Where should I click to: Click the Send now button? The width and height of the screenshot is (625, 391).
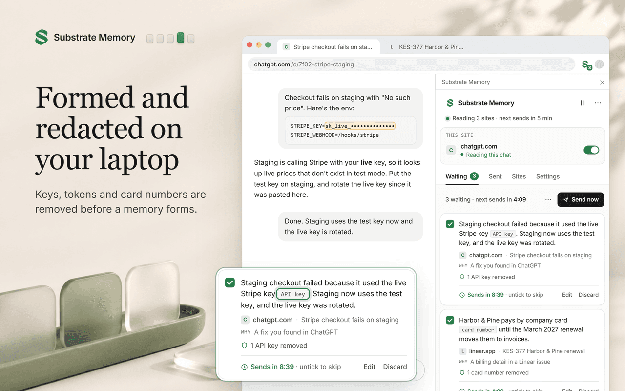tap(581, 199)
